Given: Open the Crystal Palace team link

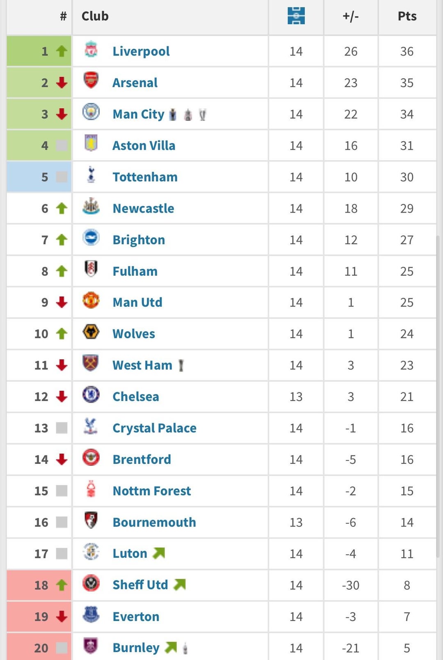Looking at the screenshot, I should pos(154,428).
